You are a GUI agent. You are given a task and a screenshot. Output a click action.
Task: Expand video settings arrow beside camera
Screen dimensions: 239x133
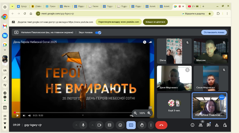pos(93,125)
